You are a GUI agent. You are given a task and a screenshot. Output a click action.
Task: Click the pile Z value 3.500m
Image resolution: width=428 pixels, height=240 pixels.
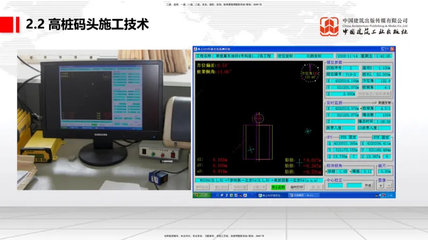click(343, 94)
